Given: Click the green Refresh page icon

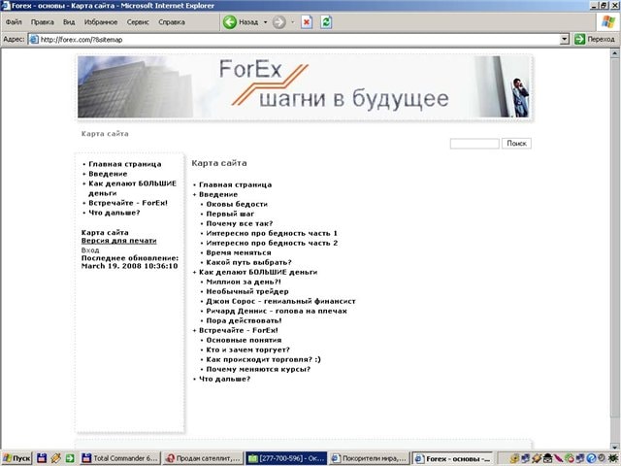Looking at the screenshot, I should click(326, 21).
